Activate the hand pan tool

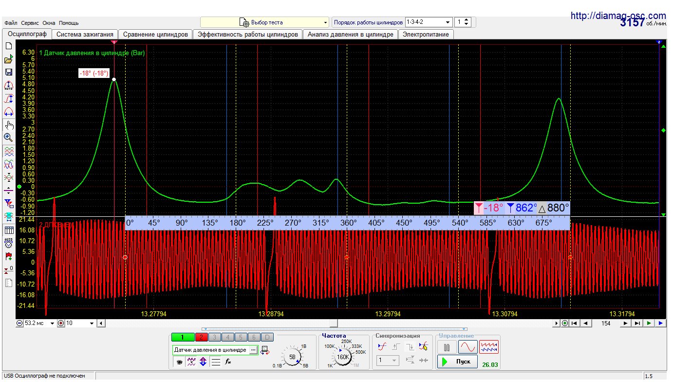point(8,125)
